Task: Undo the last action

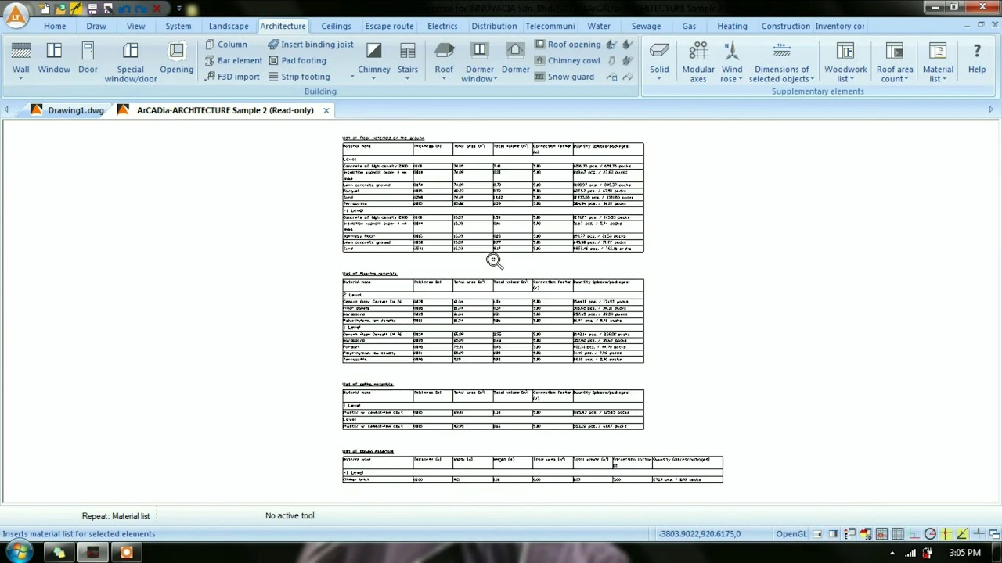Action: coord(124,9)
